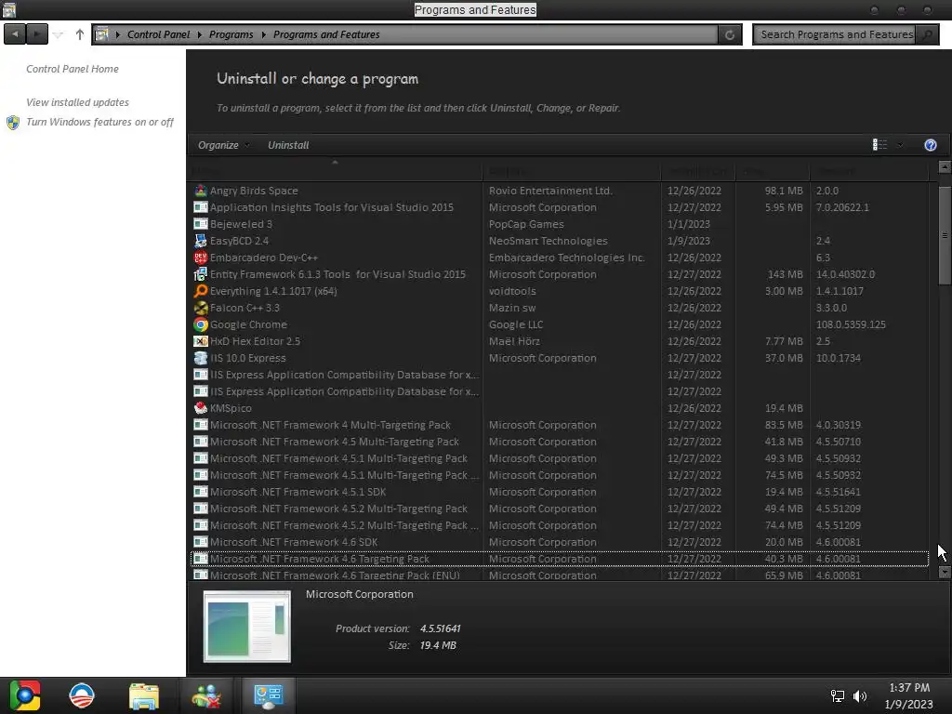Viewport: 952px width, 714px height.
Task: Click the vertical scrollbar thumb
Action: click(x=945, y=235)
